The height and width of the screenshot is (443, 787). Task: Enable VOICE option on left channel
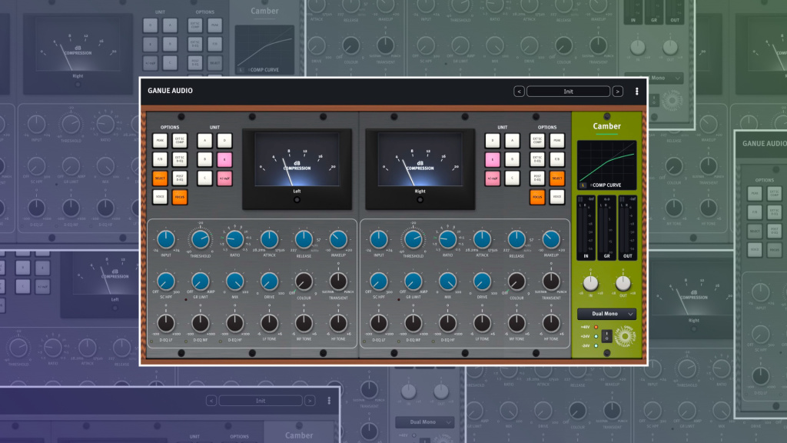tap(160, 197)
